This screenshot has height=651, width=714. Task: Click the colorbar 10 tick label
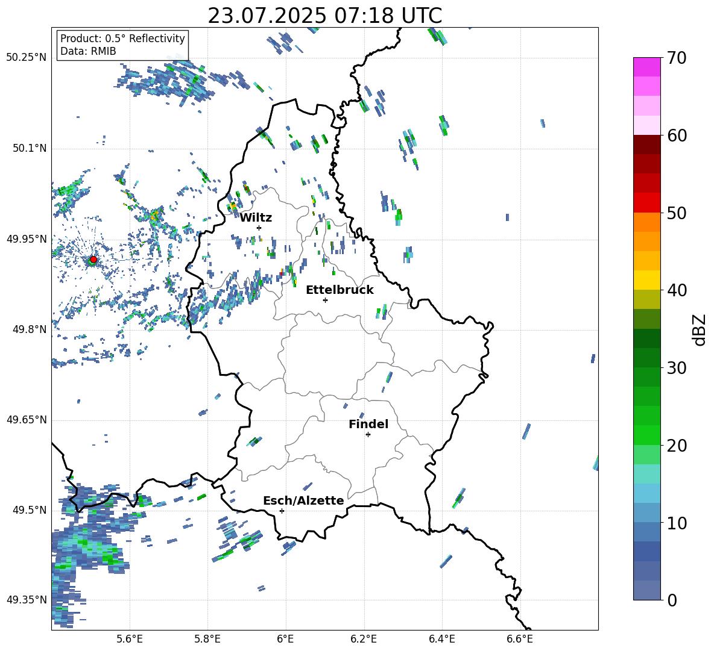click(x=677, y=523)
